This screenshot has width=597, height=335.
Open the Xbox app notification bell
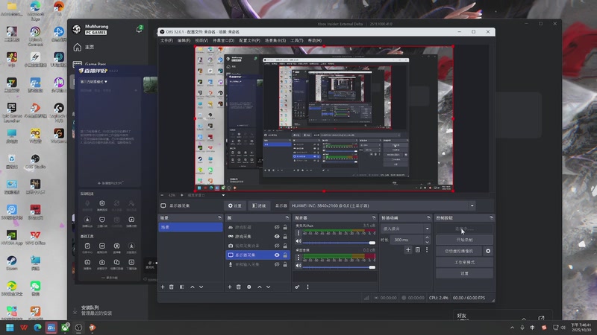(140, 29)
